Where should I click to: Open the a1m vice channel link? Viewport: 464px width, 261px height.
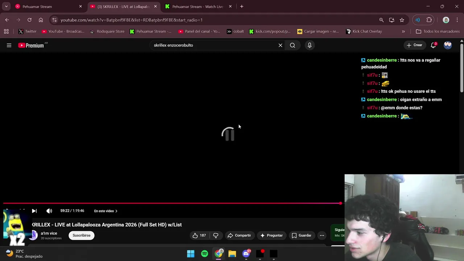(49, 233)
